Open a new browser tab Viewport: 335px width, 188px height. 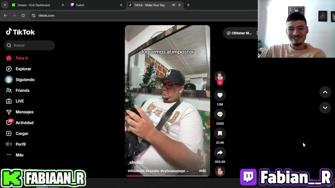tap(188, 5)
